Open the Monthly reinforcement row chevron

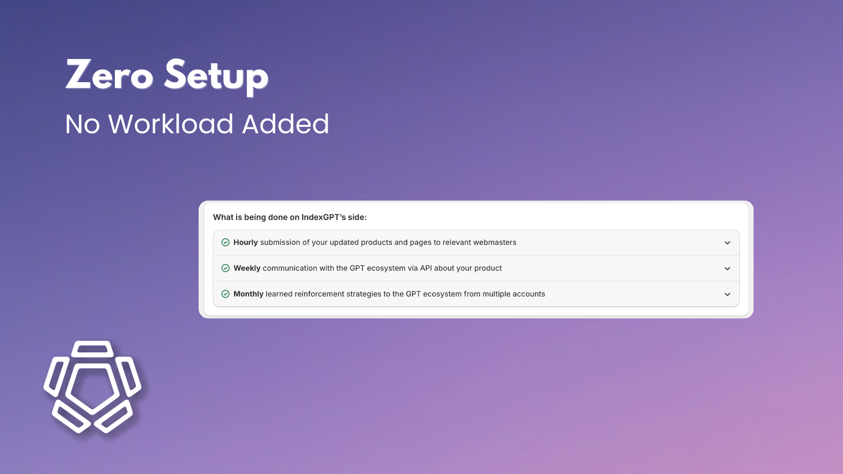(727, 294)
